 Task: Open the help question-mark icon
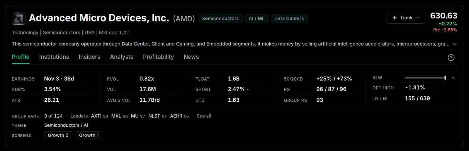click(x=451, y=58)
